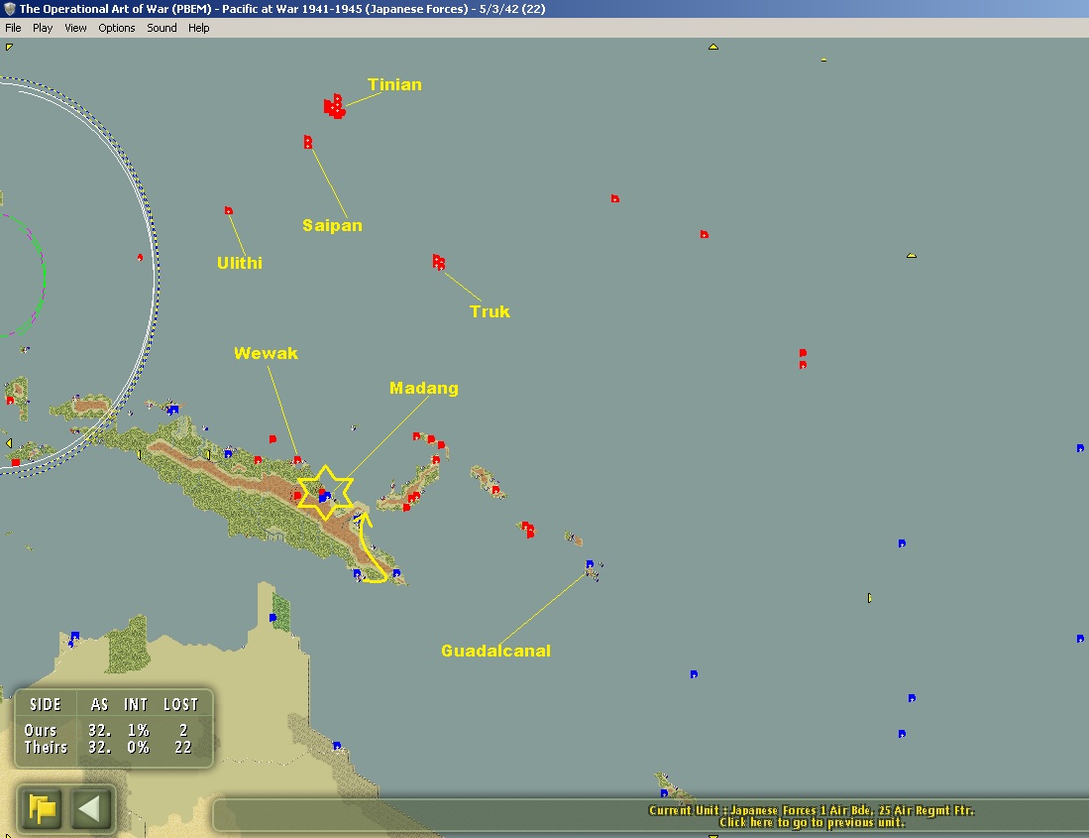
Task: Select the red unit near Wewak coast
Action: click(x=297, y=460)
